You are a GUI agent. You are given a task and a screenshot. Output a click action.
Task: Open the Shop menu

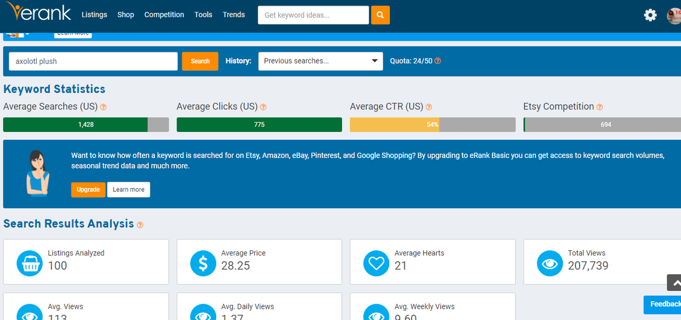click(x=125, y=15)
